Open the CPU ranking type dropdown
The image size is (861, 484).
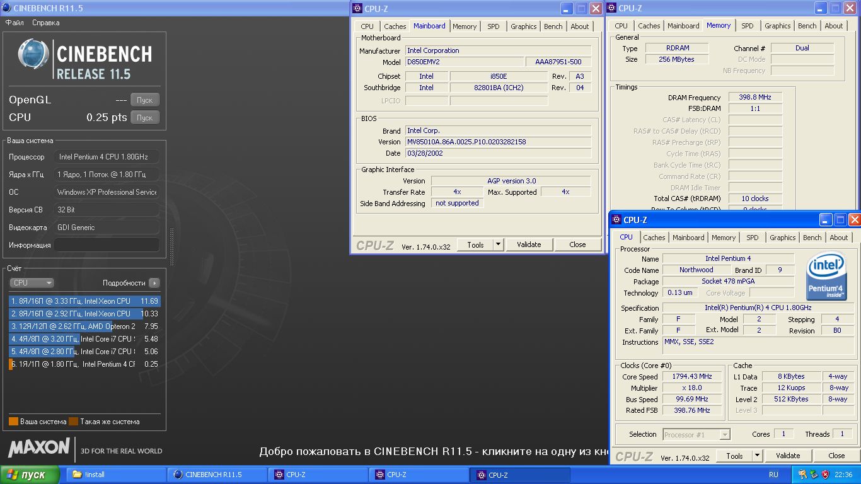point(32,283)
